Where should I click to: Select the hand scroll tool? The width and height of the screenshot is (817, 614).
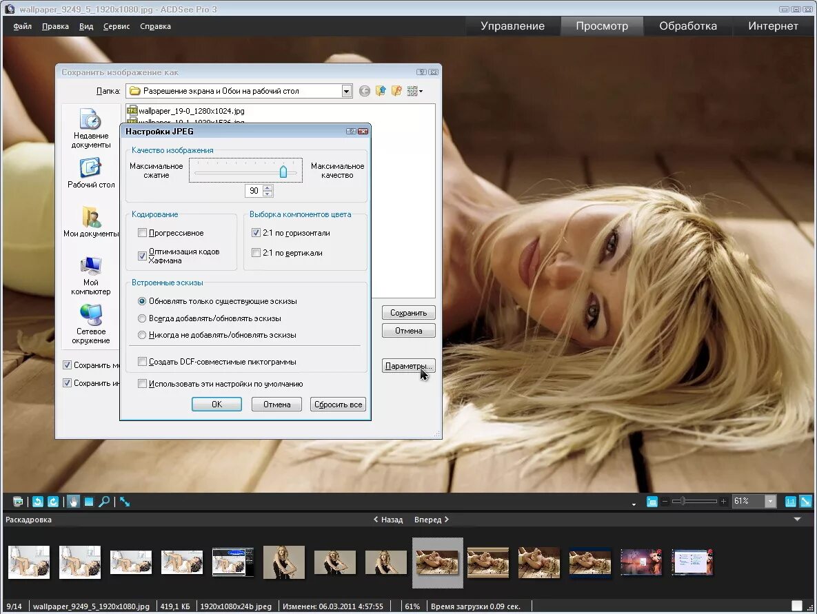pos(74,502)
